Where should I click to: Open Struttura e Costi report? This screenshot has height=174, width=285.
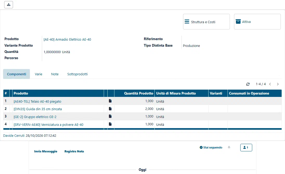tap(206, 22)
